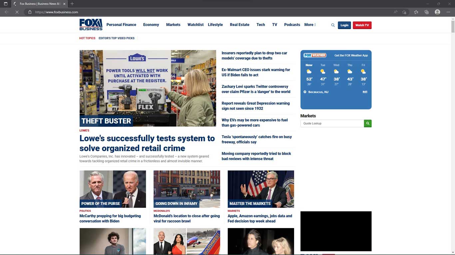Open EVs more expensive to fuel article
This screenshot has width=455, height=255.
254,123
